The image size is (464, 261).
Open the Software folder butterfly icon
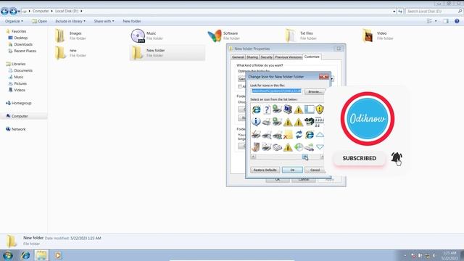click(x=215, y=36)
